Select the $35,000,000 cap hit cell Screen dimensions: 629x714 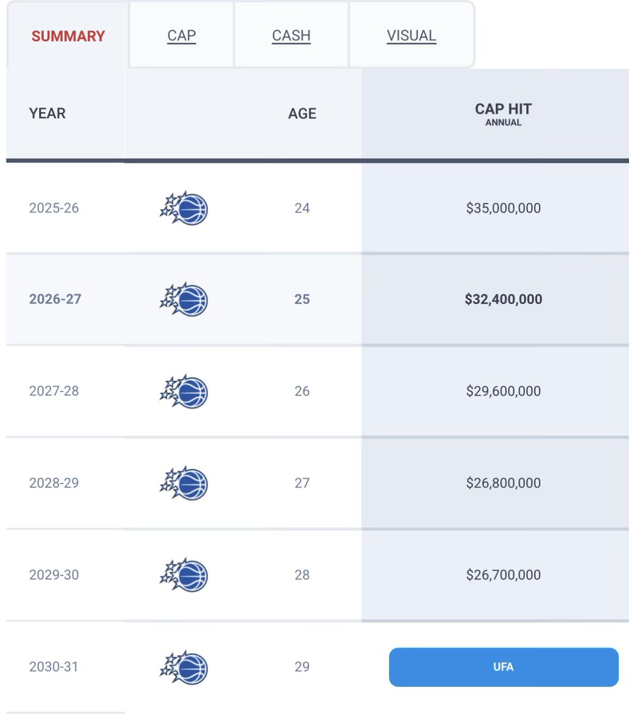click(x=503, y=208)
